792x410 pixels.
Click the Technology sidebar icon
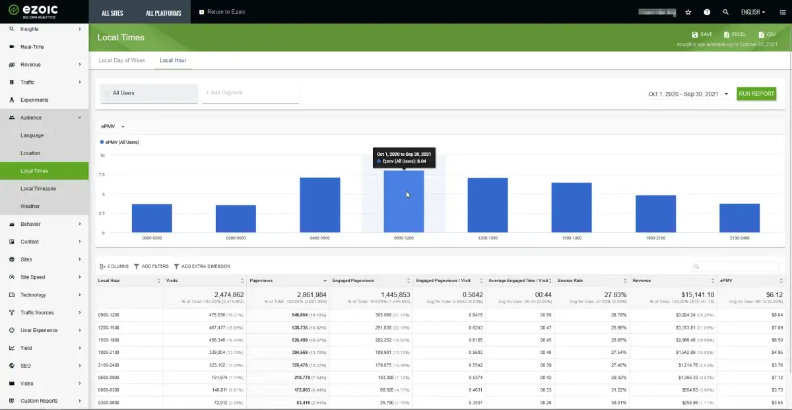tap(12, 295)
